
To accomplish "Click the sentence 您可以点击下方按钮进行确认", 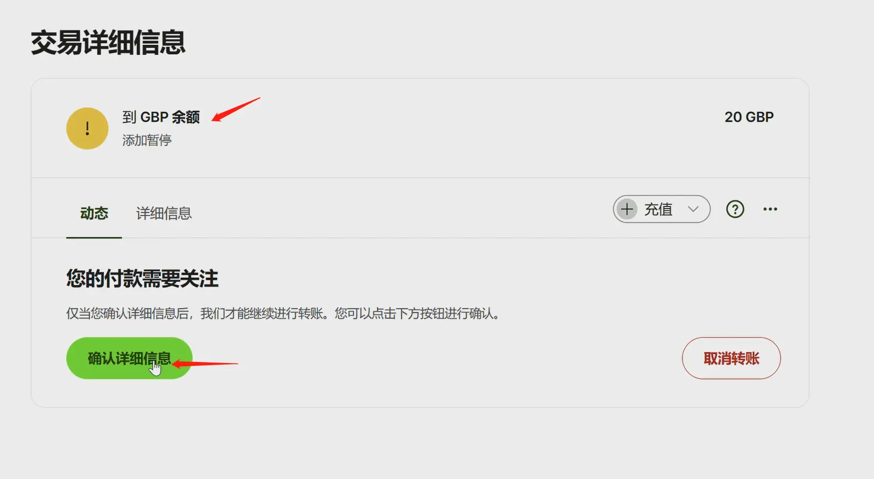I will tap(418, 314).
